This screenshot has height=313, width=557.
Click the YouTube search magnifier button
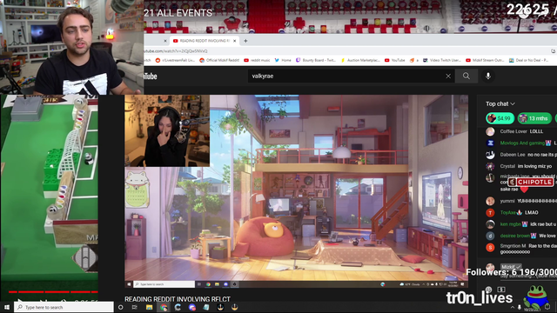[466, 76]
